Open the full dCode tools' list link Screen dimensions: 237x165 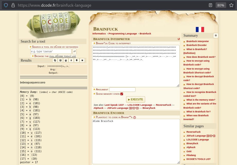pos(63,56)
